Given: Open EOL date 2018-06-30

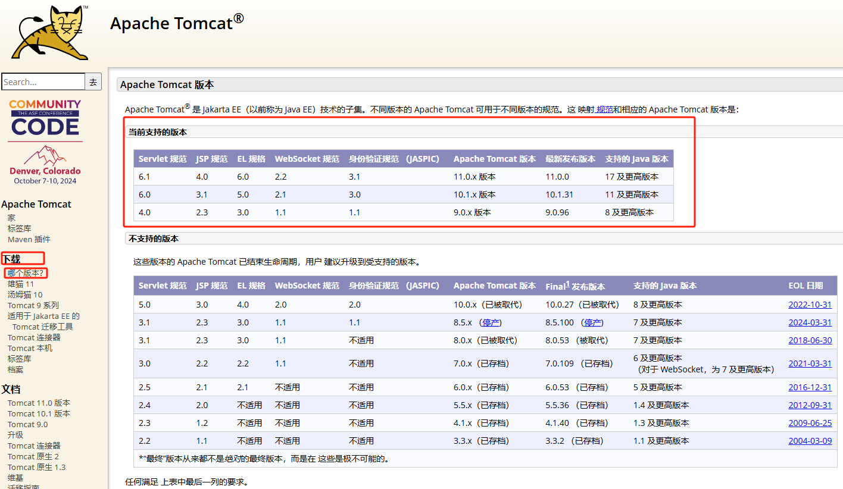Looking at the screenshot, I should click(x=810, y=340).
